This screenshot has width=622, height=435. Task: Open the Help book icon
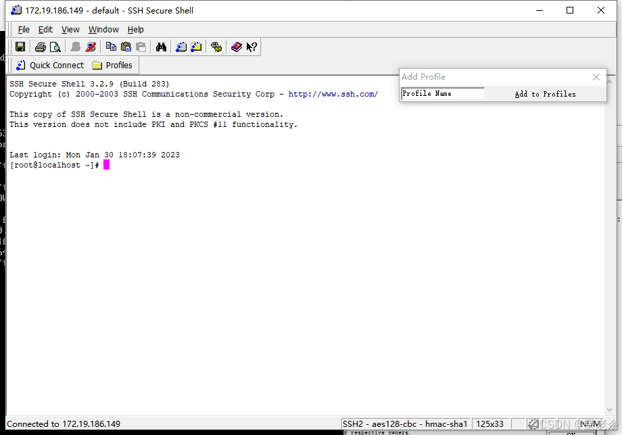(x=237, y=47)
